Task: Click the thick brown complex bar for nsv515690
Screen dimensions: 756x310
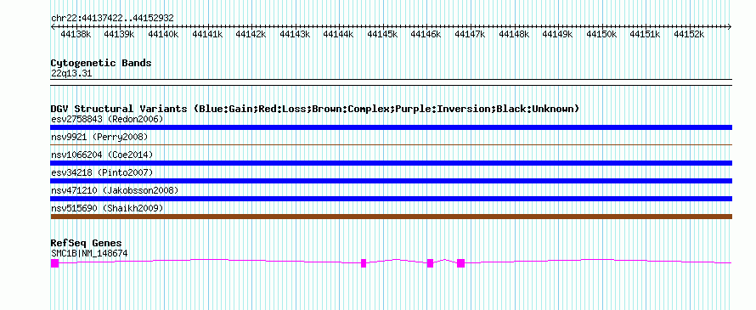Action: click(392, 217)
